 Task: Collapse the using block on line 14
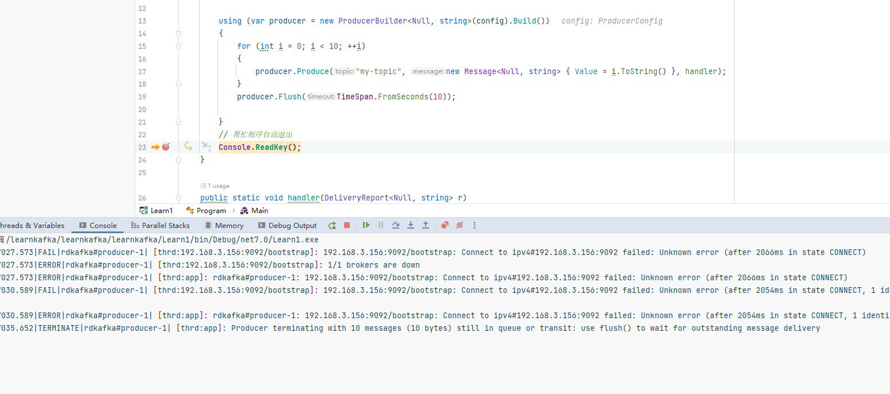[x=178, y=34]
